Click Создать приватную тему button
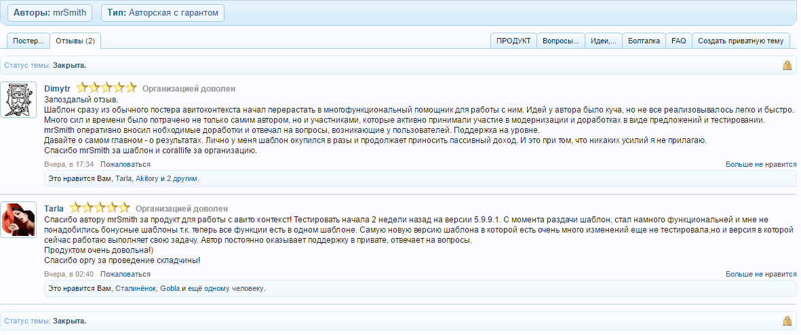The height and width of the screenshot is (335, 801). click(741, 41)
